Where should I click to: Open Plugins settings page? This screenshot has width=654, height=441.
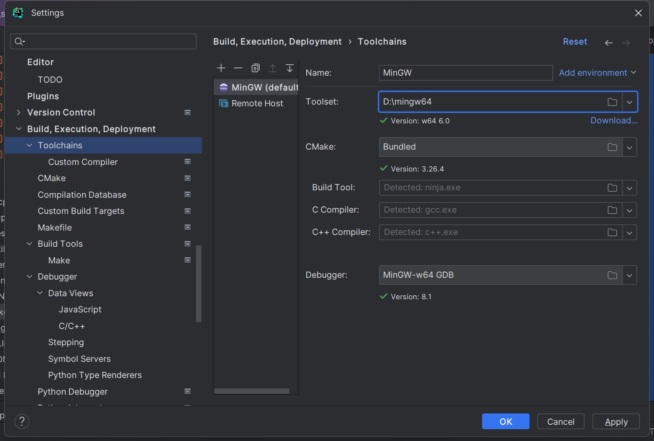pyautogui.click(x=43, y=96)
